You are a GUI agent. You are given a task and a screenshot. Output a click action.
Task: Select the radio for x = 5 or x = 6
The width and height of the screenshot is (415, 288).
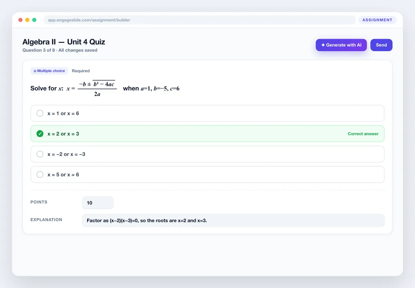pyautogui.click(x=40, y=175)
